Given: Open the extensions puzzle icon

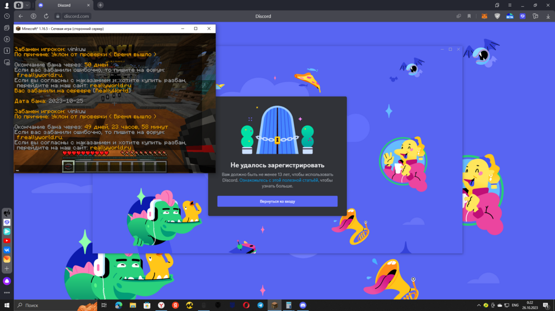Looking at the screenshot, I should 535,16.
